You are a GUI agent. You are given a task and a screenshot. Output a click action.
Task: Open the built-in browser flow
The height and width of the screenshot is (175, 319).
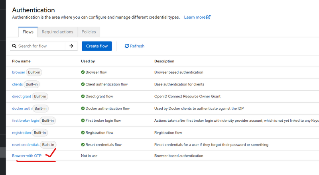point(18,72)
